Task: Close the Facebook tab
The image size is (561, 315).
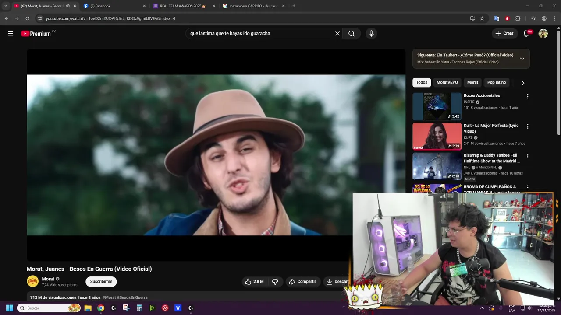Action: pyautogui.click(x=144, y=6)
